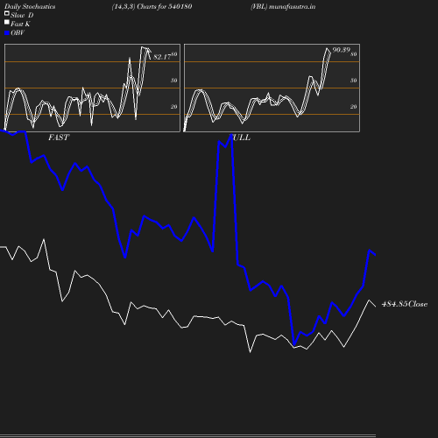
Task: Click the 'Slow D' legend label
Action: (22, 15)
